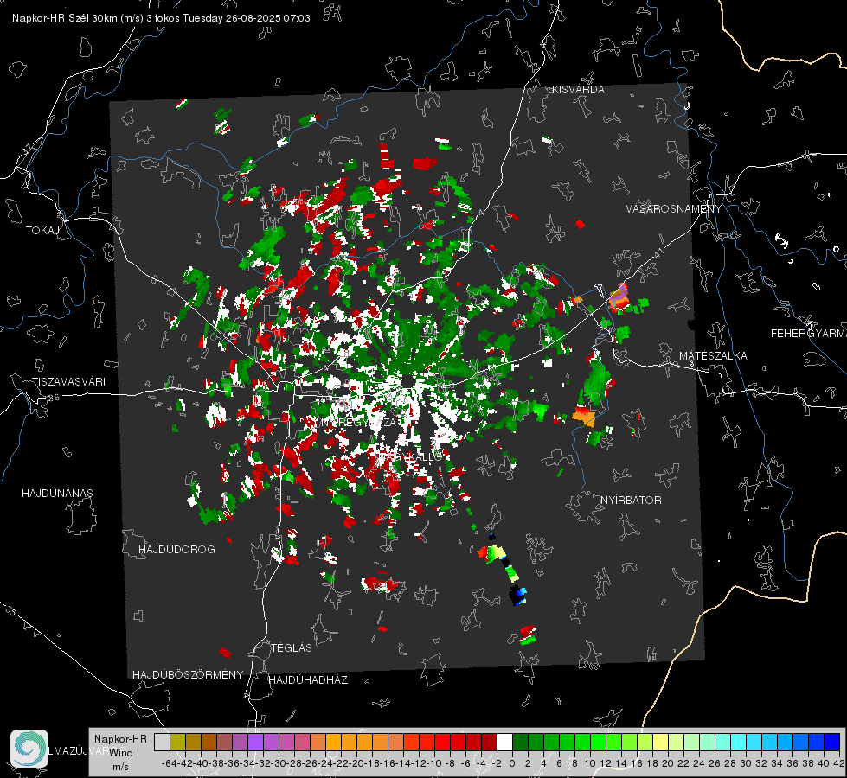Select the MÁTÉSZALKA town label
847x778 pixels.
pos(713,356)
